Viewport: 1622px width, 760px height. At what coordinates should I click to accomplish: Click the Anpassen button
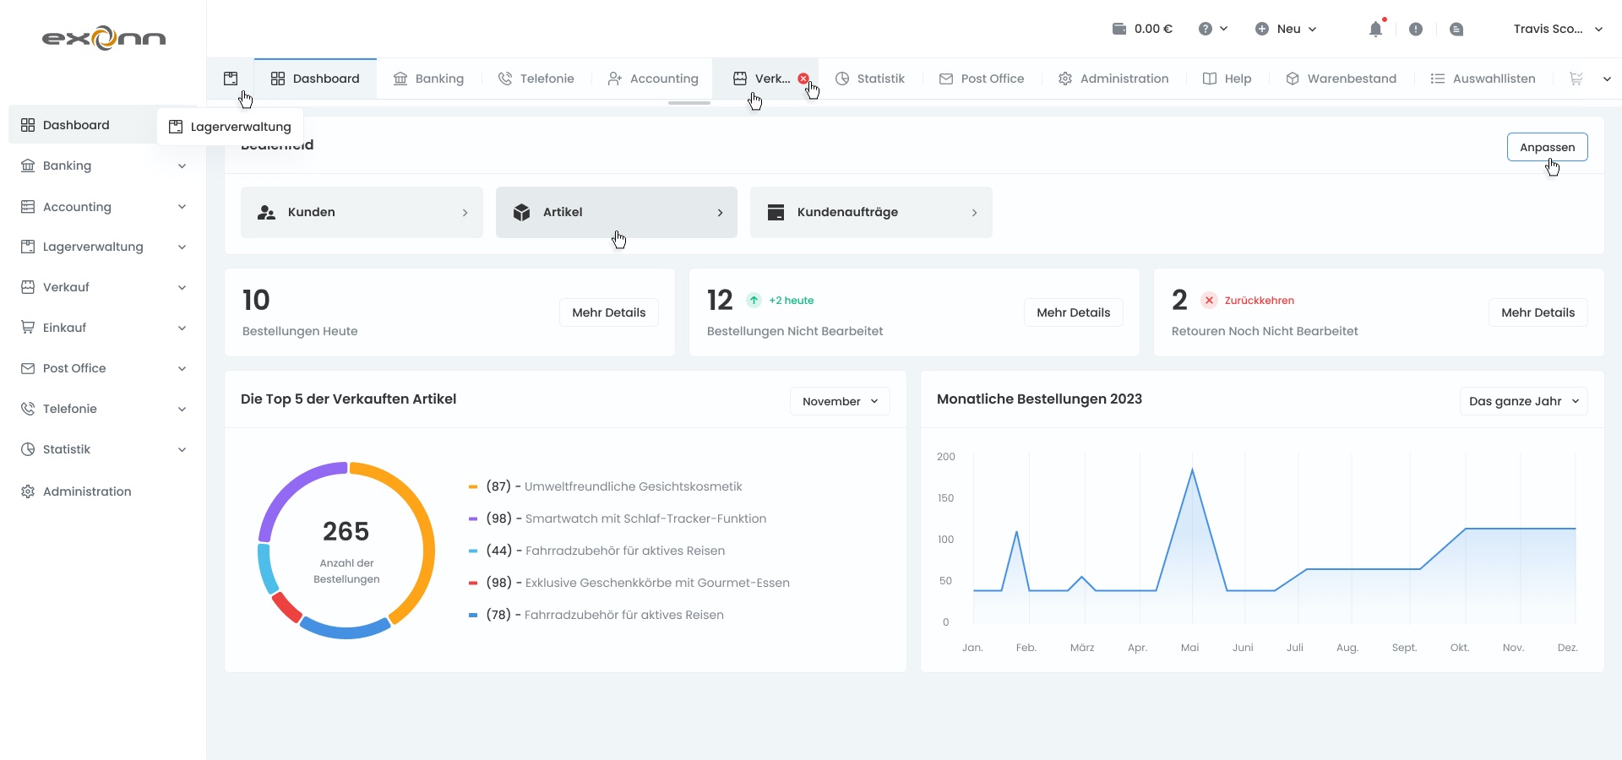(x=1548, y=147)
